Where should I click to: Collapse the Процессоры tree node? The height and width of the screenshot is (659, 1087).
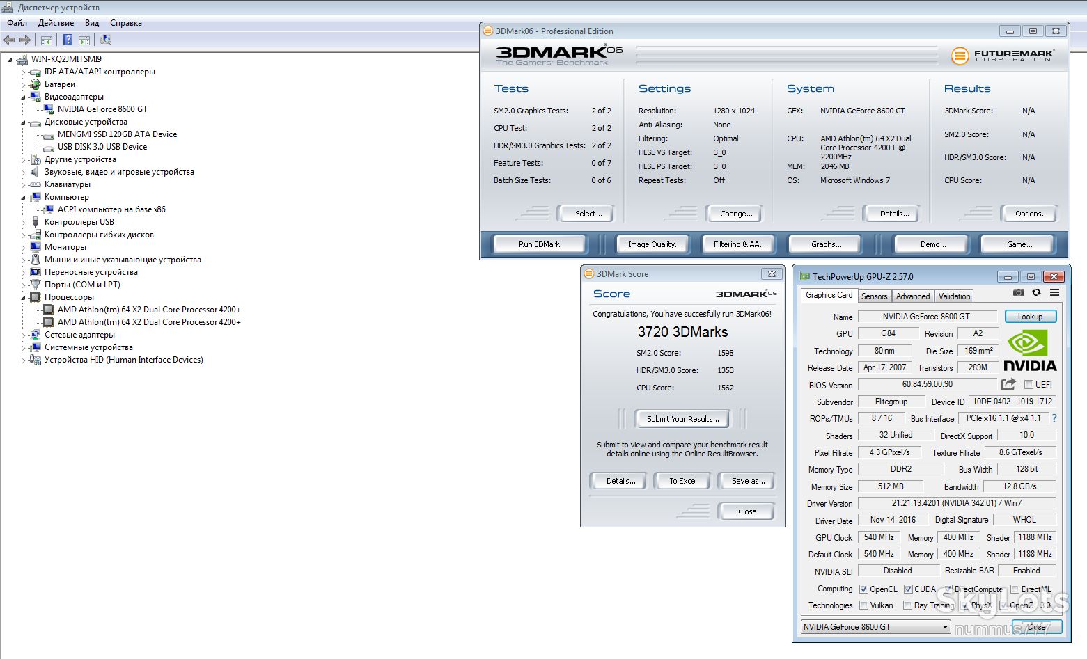(x=23, y=298)
